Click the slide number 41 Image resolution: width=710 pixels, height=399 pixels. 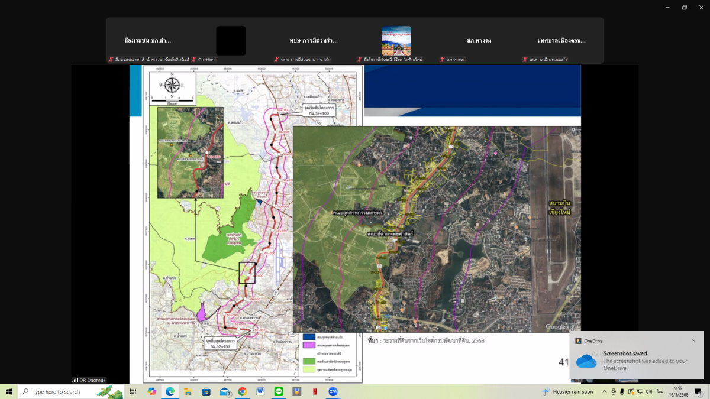click(564, 361)
